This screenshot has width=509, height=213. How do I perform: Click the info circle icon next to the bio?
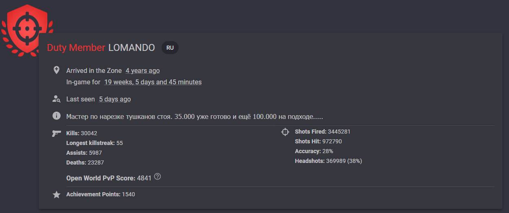point(57,116)
